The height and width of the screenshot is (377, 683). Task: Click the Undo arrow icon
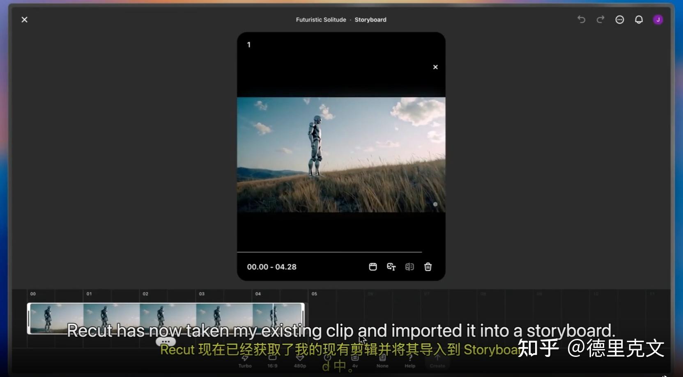(581, 19)
